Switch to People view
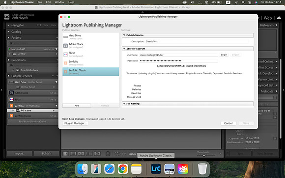285x178 pixels. 97,154
